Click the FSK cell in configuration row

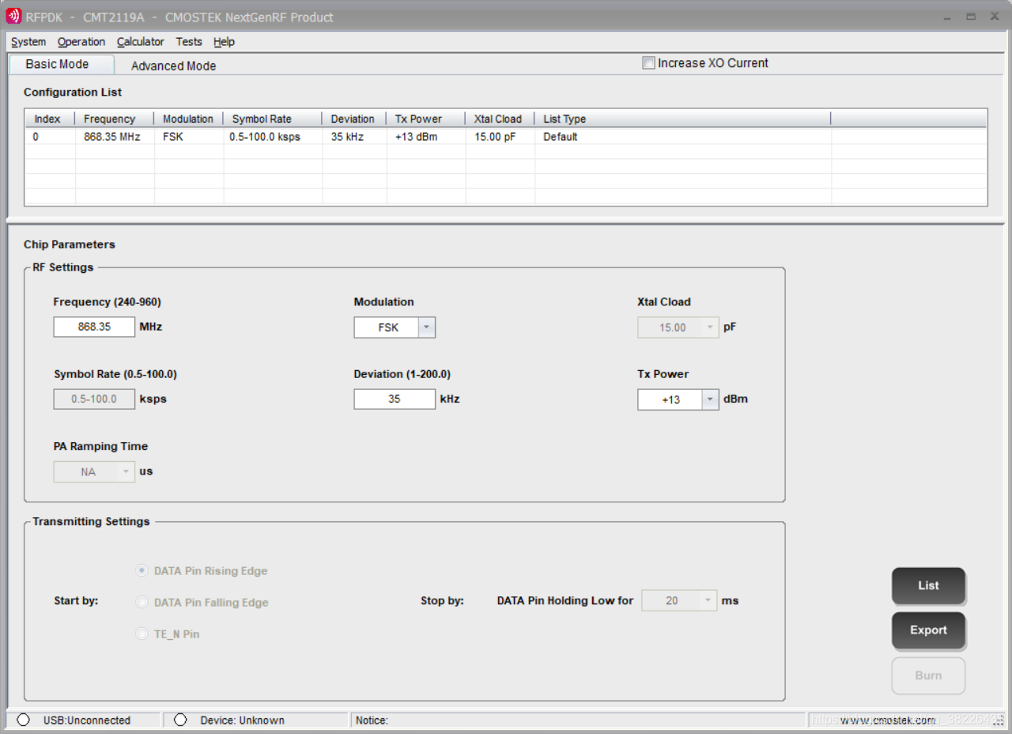pyautogui.click(x=189, y=137)
